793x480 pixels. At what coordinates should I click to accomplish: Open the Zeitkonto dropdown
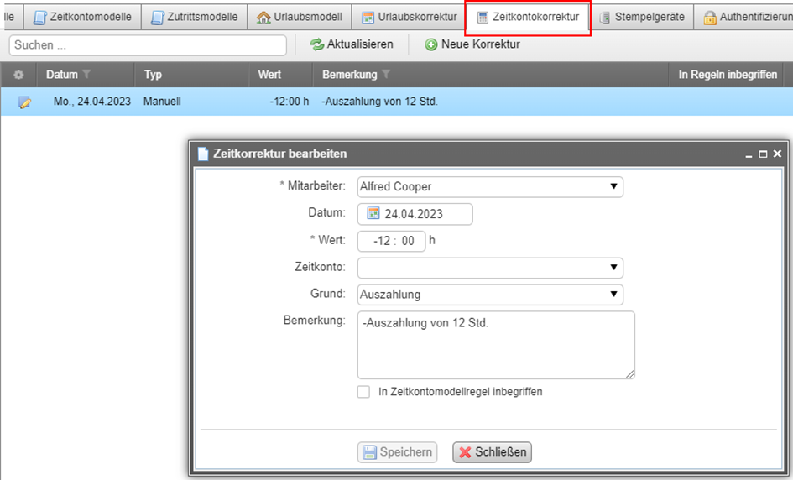pos(614,268)
